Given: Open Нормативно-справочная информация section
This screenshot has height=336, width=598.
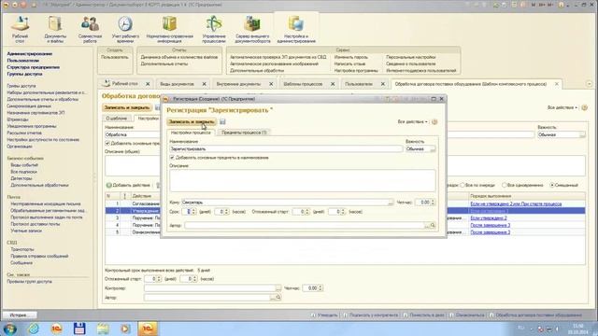Looking at the screenshot, I should click(x=169, y=29).
